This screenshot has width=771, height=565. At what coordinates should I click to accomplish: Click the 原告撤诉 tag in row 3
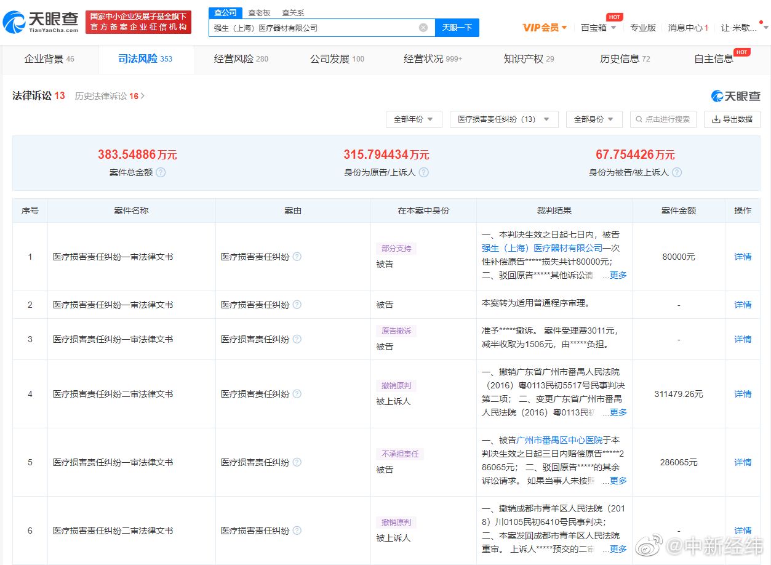pos(397,331)
